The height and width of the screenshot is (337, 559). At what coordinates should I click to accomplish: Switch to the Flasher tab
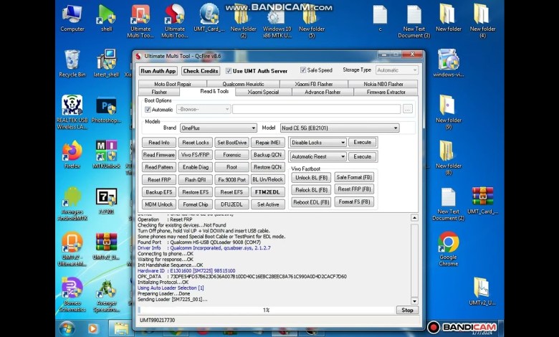[159, 92]
